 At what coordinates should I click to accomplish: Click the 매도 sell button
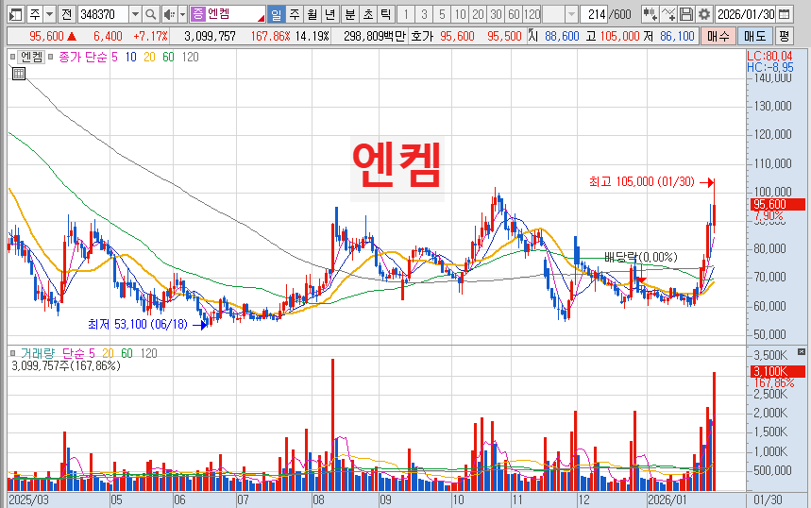point(754,36)
